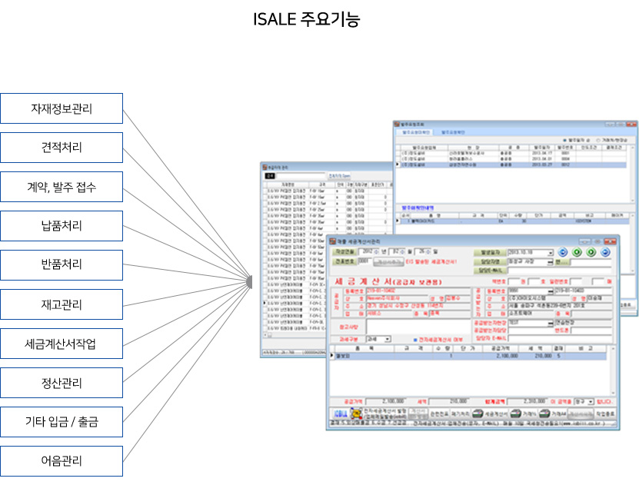Viewport: 639px width, 485px height.
Task: Adjust the year spinner in 작성연월
Action: [376, 251]
